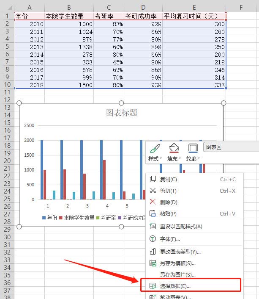Image resolution: width=259 pixels, height=299 pixels.
Task: Click horizontal axis label 3
Action: (x=87, y=206)
